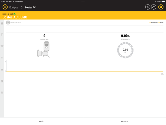Tap the Wi-Fi status icon
Screen dimensions: 166x125
[156, 1]
